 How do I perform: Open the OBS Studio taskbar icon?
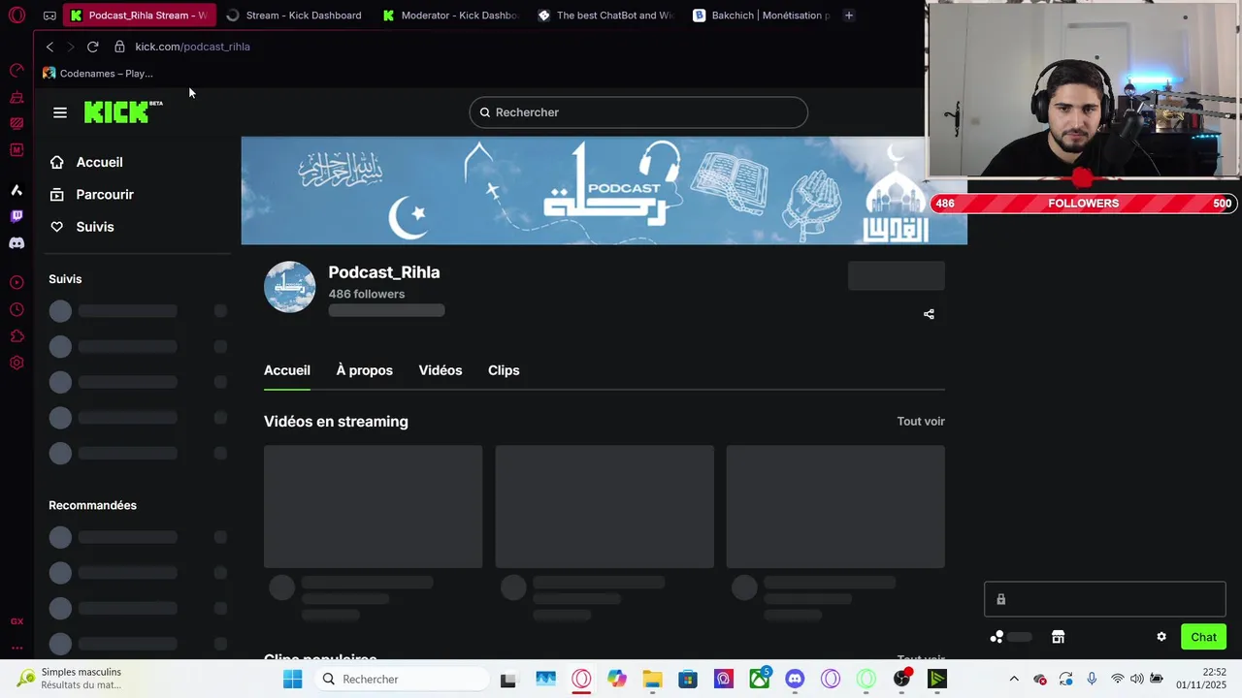tap(901, 679)
